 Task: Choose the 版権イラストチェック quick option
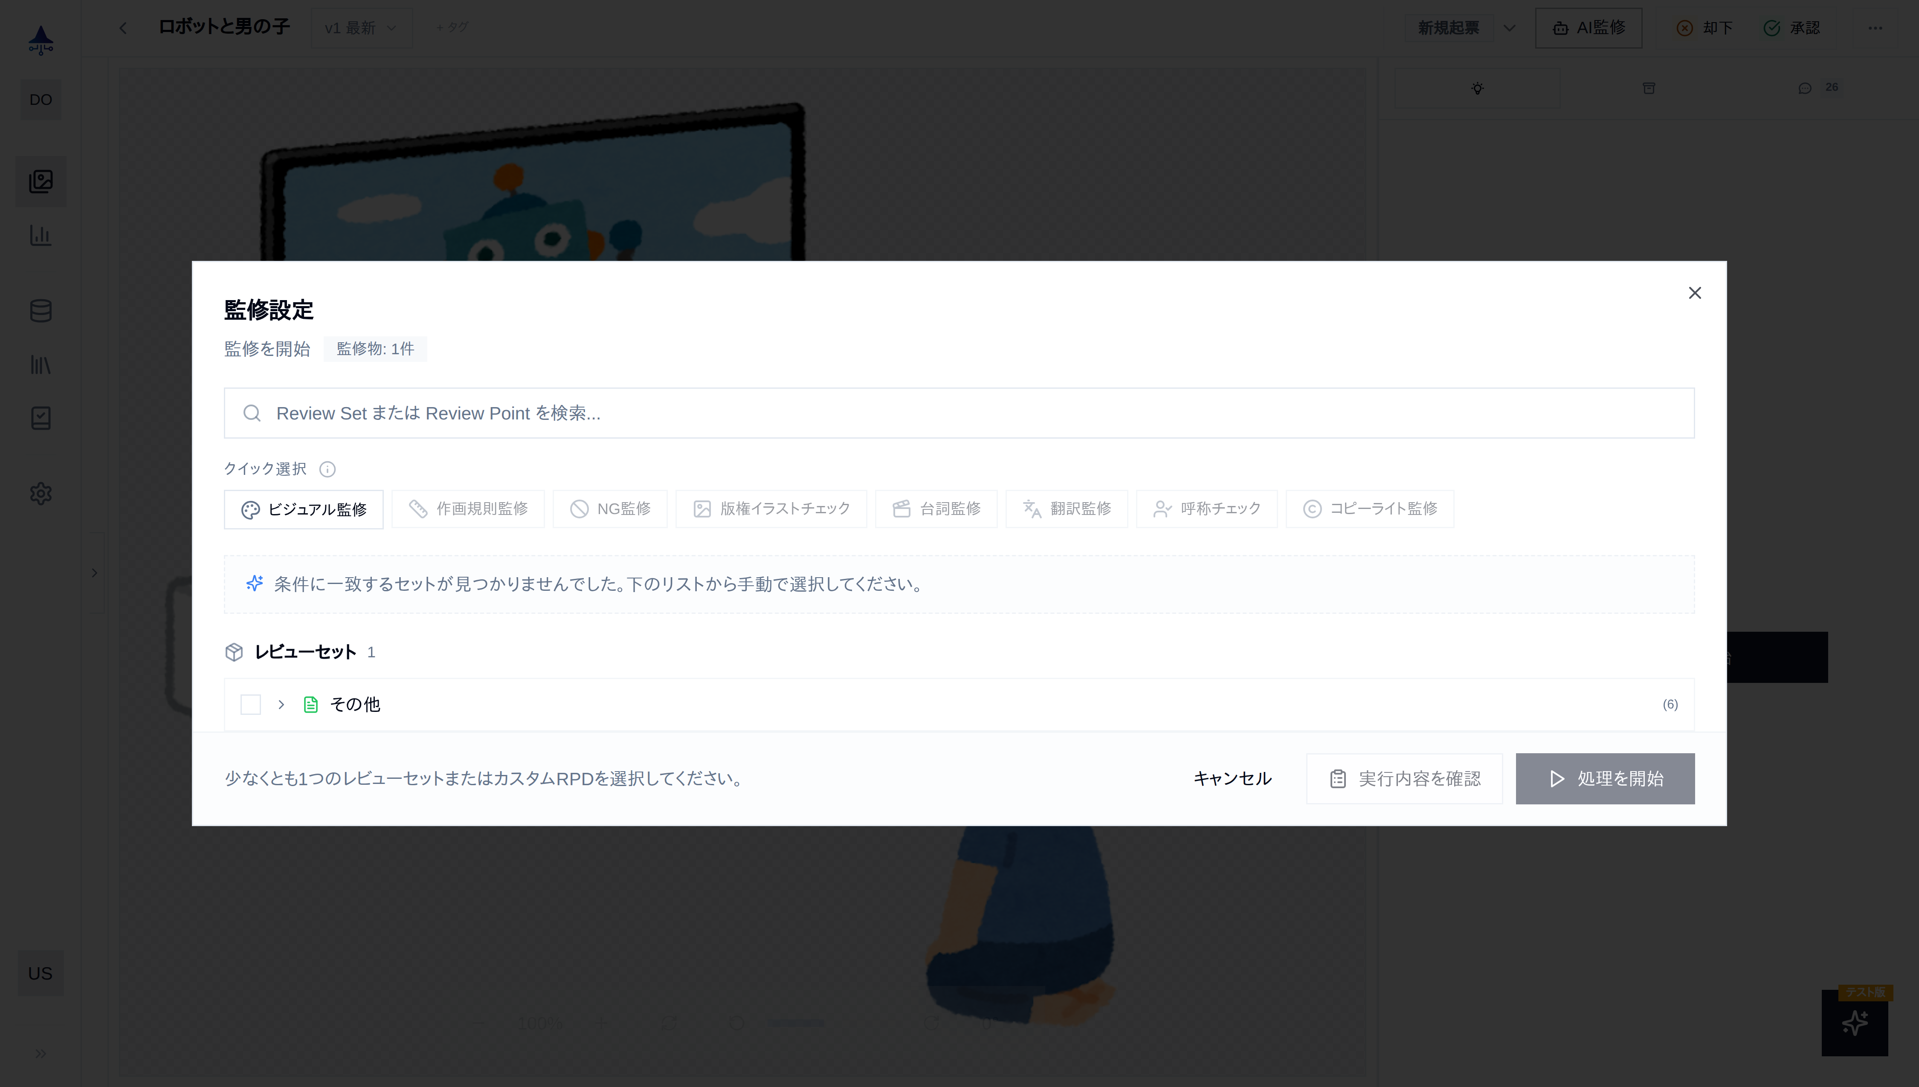[x=771, y=509]
